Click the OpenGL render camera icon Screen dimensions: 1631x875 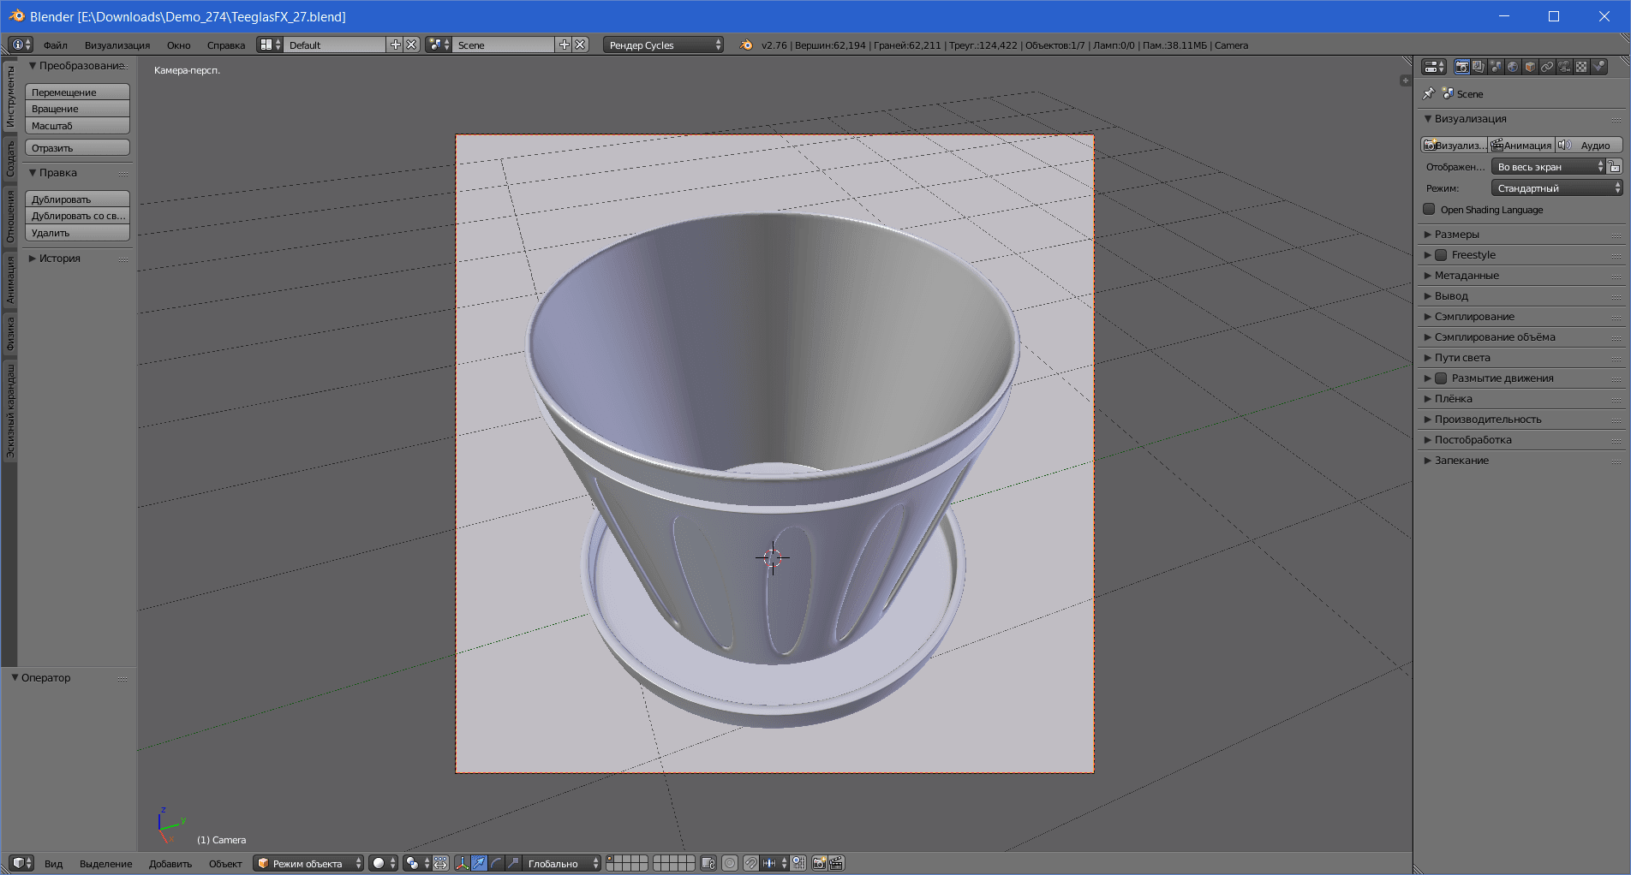click(819, 863)
